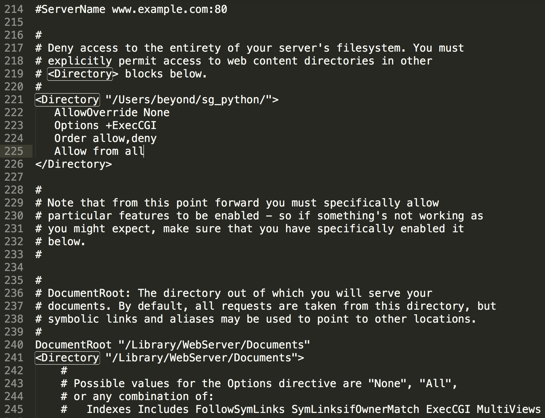Click line number 225 in the gutter
The image size is (545, 418).
pyautogui.click(x=14, y=151)
